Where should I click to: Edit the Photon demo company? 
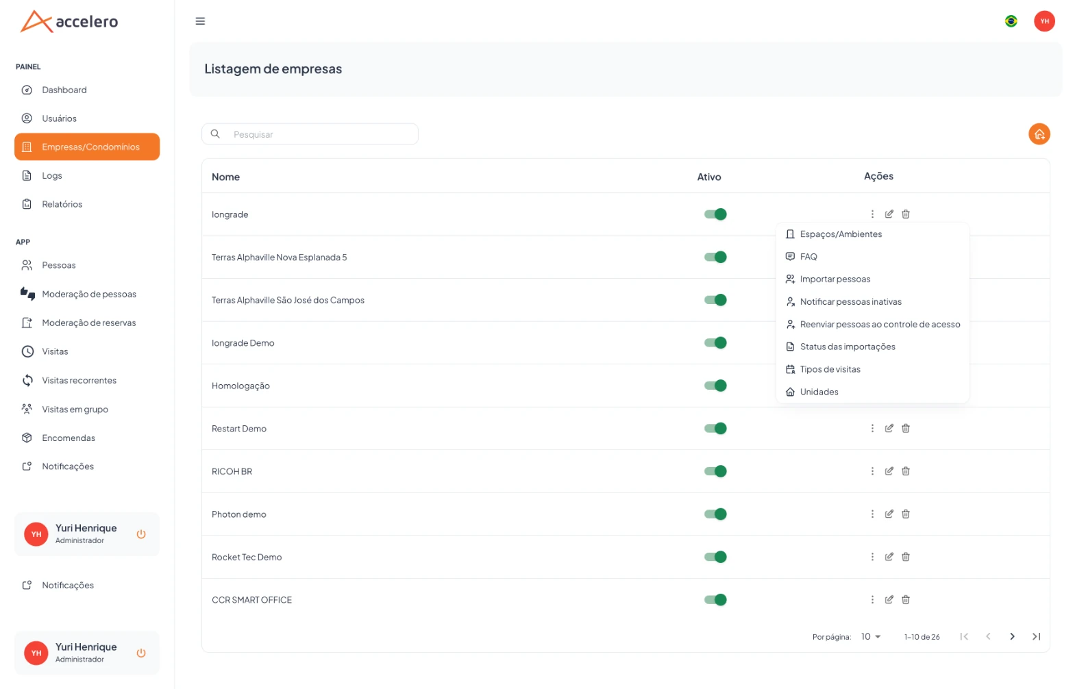[x=889, y=514]
